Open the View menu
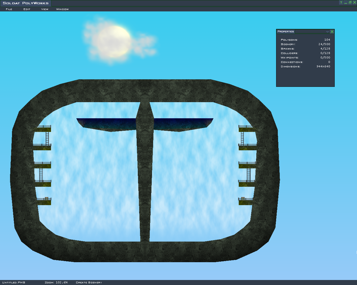Screen dimensions: 357x285 coord(45,9)
